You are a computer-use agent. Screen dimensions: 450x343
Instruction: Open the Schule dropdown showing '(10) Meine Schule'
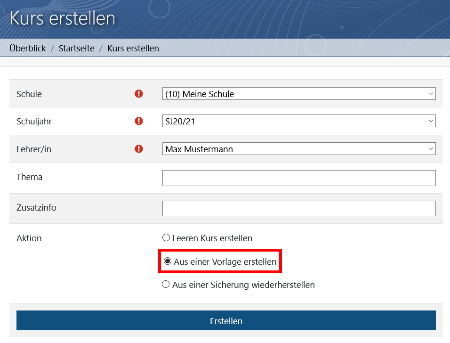(299, 93)
